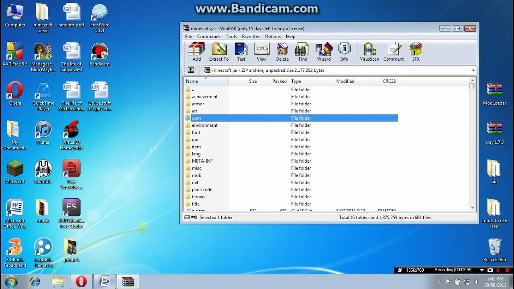Select the mob folder row

pyautogui.click(x=291, y=175)
